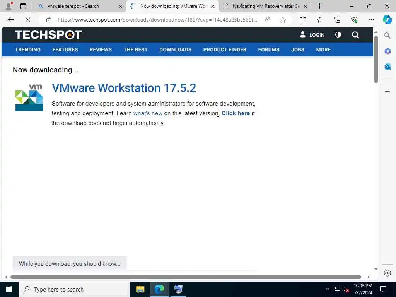Stop loading the page
This screenshot has width=396, height=297.
pos(28,20)
